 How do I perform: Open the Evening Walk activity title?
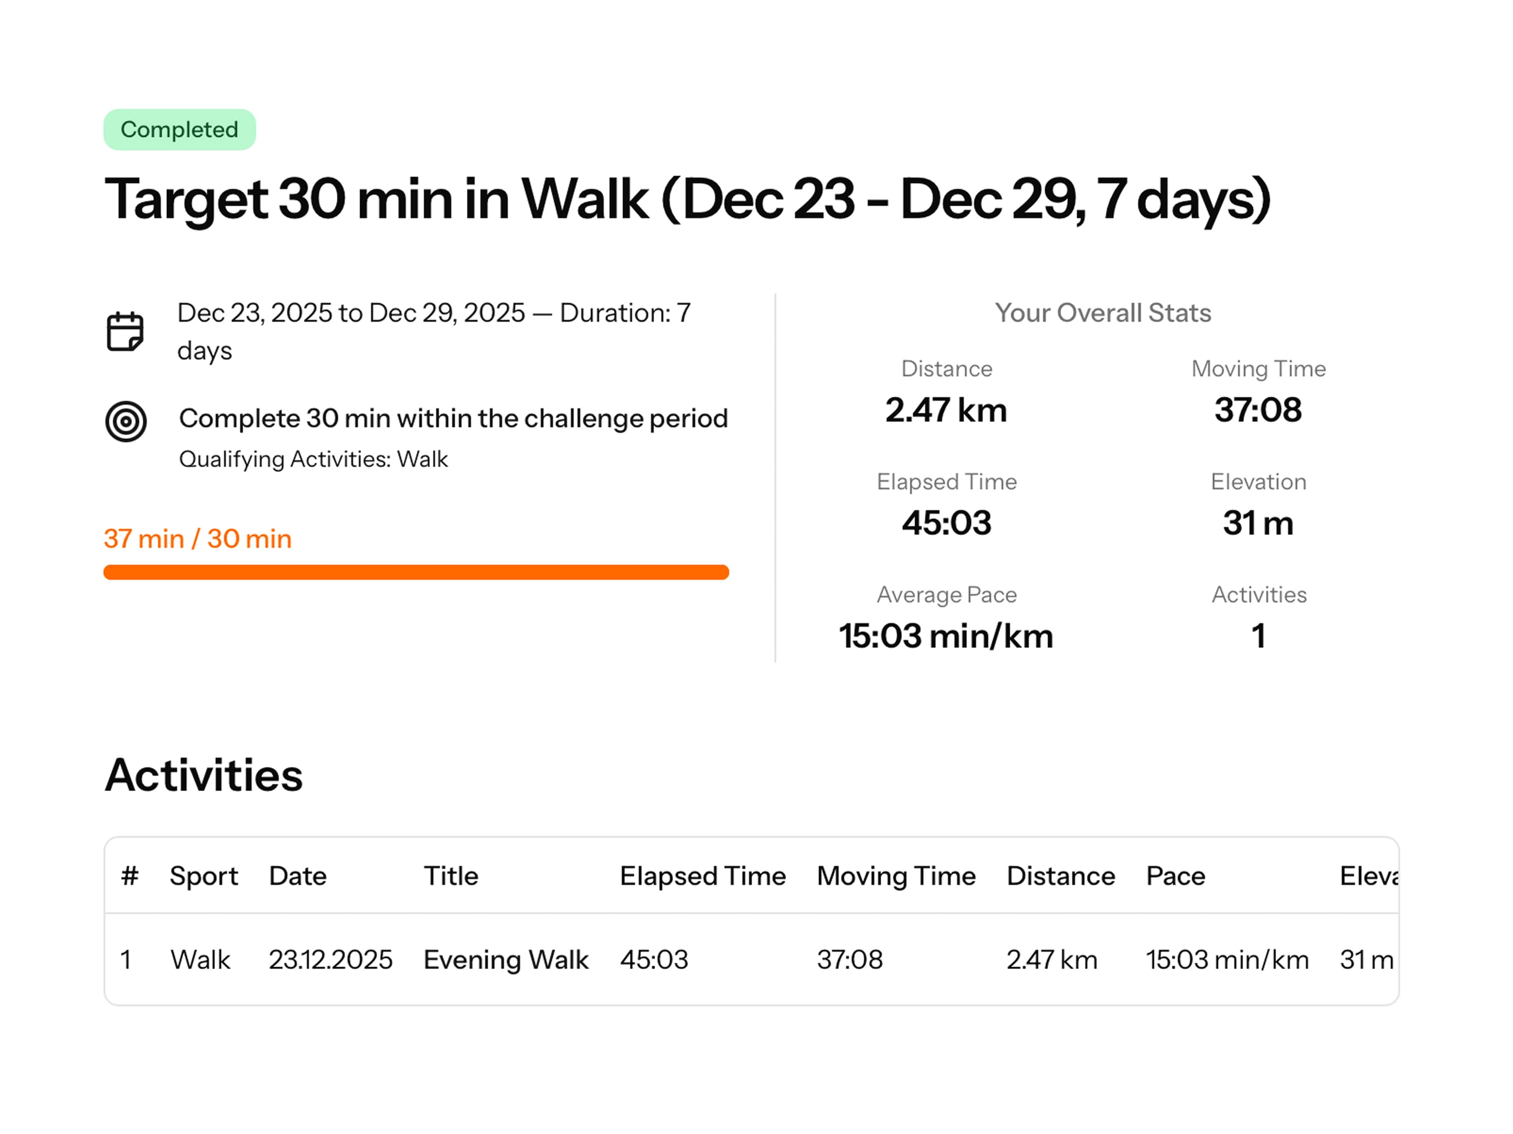coord(505,960)
